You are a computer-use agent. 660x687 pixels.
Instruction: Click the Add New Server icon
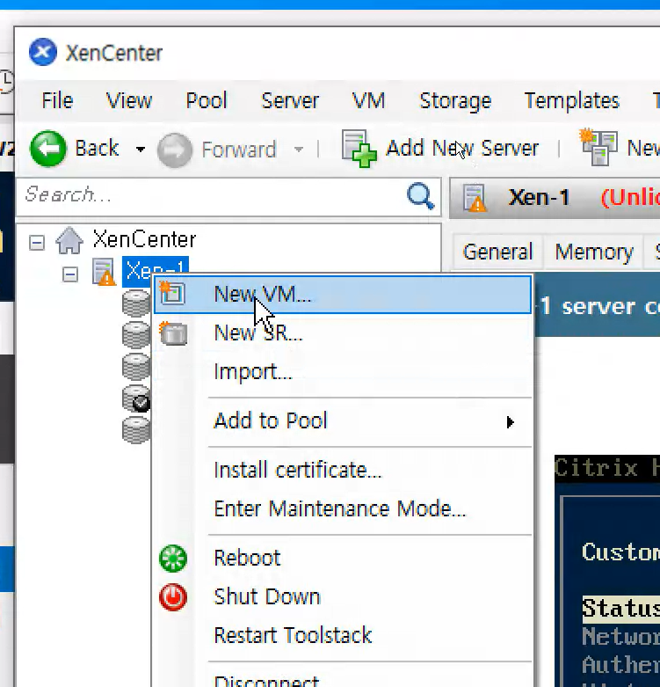point(359,149)
